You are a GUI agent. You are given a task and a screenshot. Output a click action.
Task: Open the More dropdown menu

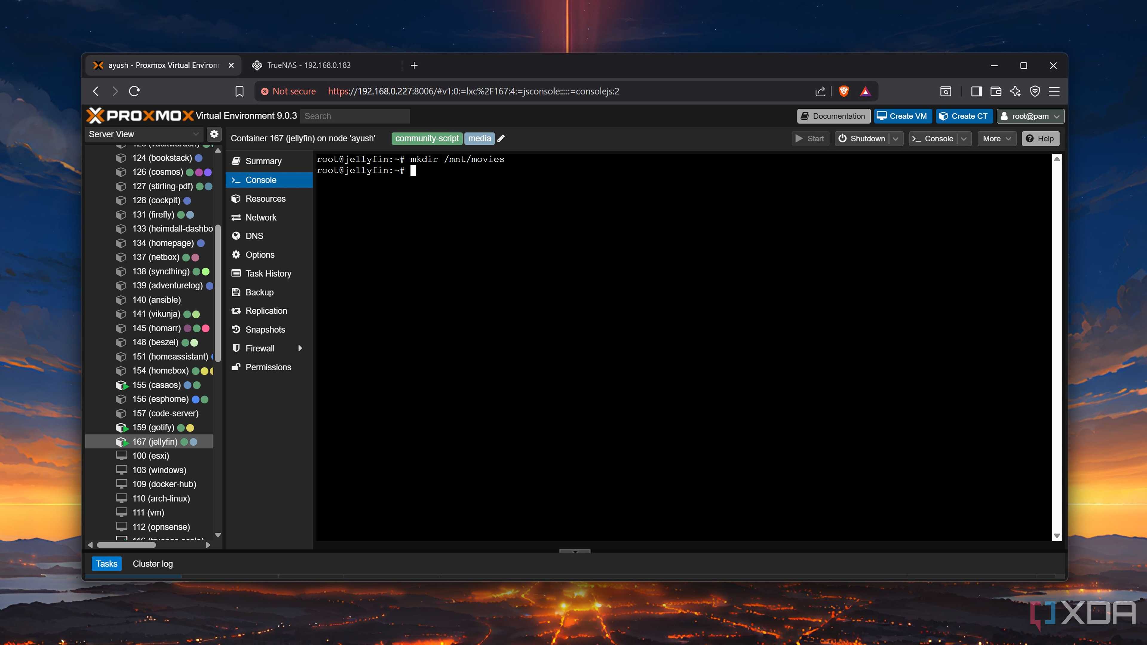point(996,139)
